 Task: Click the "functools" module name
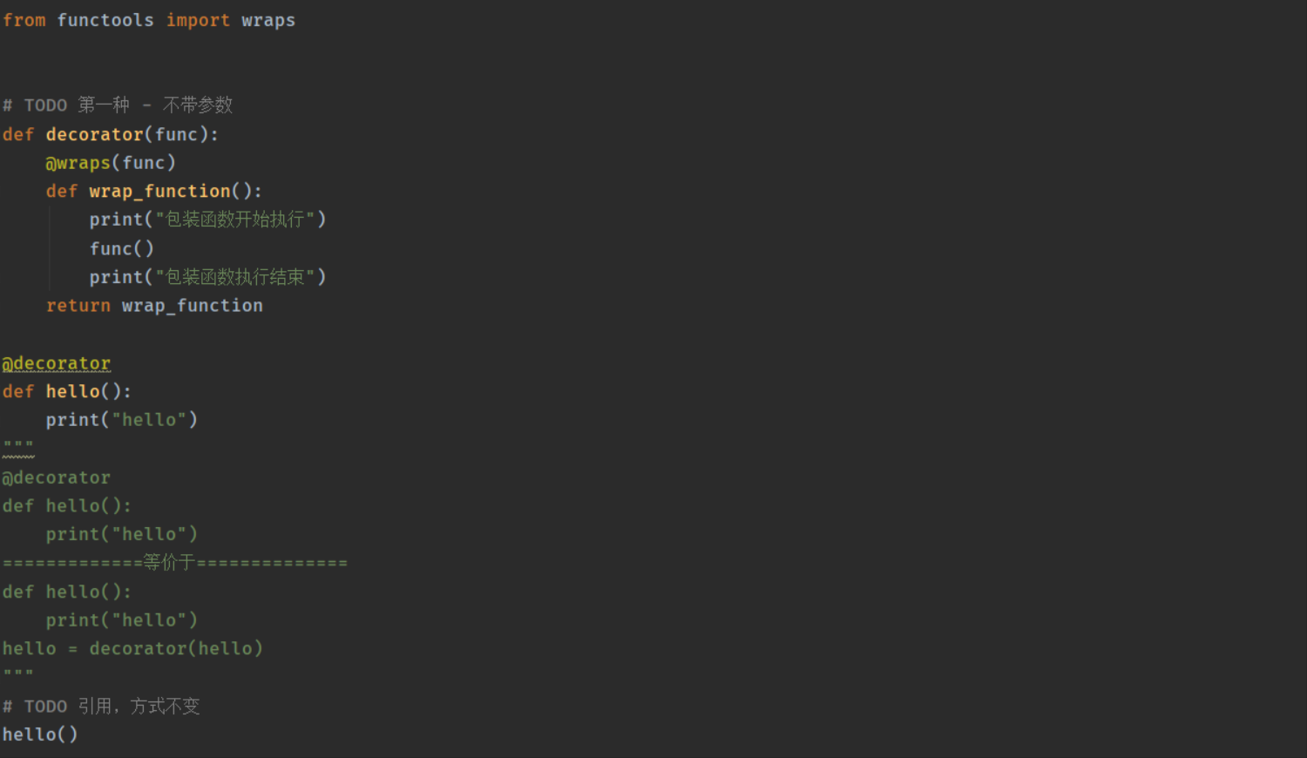tap(105, 20)
